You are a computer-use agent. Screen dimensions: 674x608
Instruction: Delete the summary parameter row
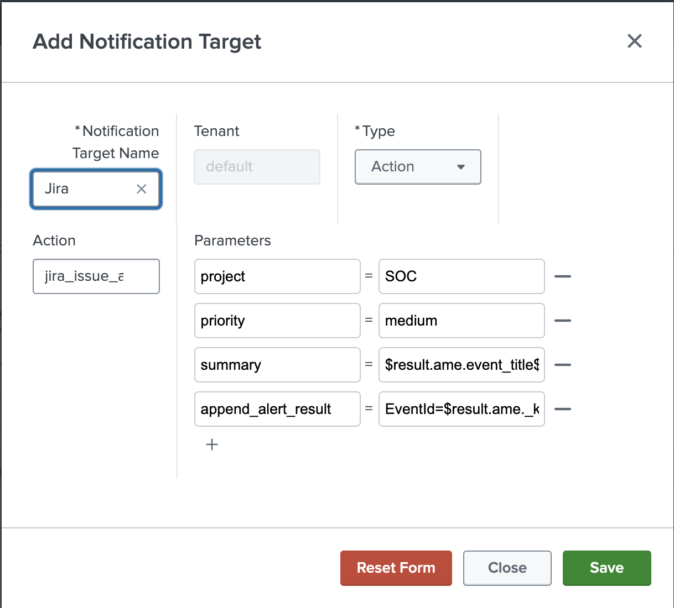point(562,365)
